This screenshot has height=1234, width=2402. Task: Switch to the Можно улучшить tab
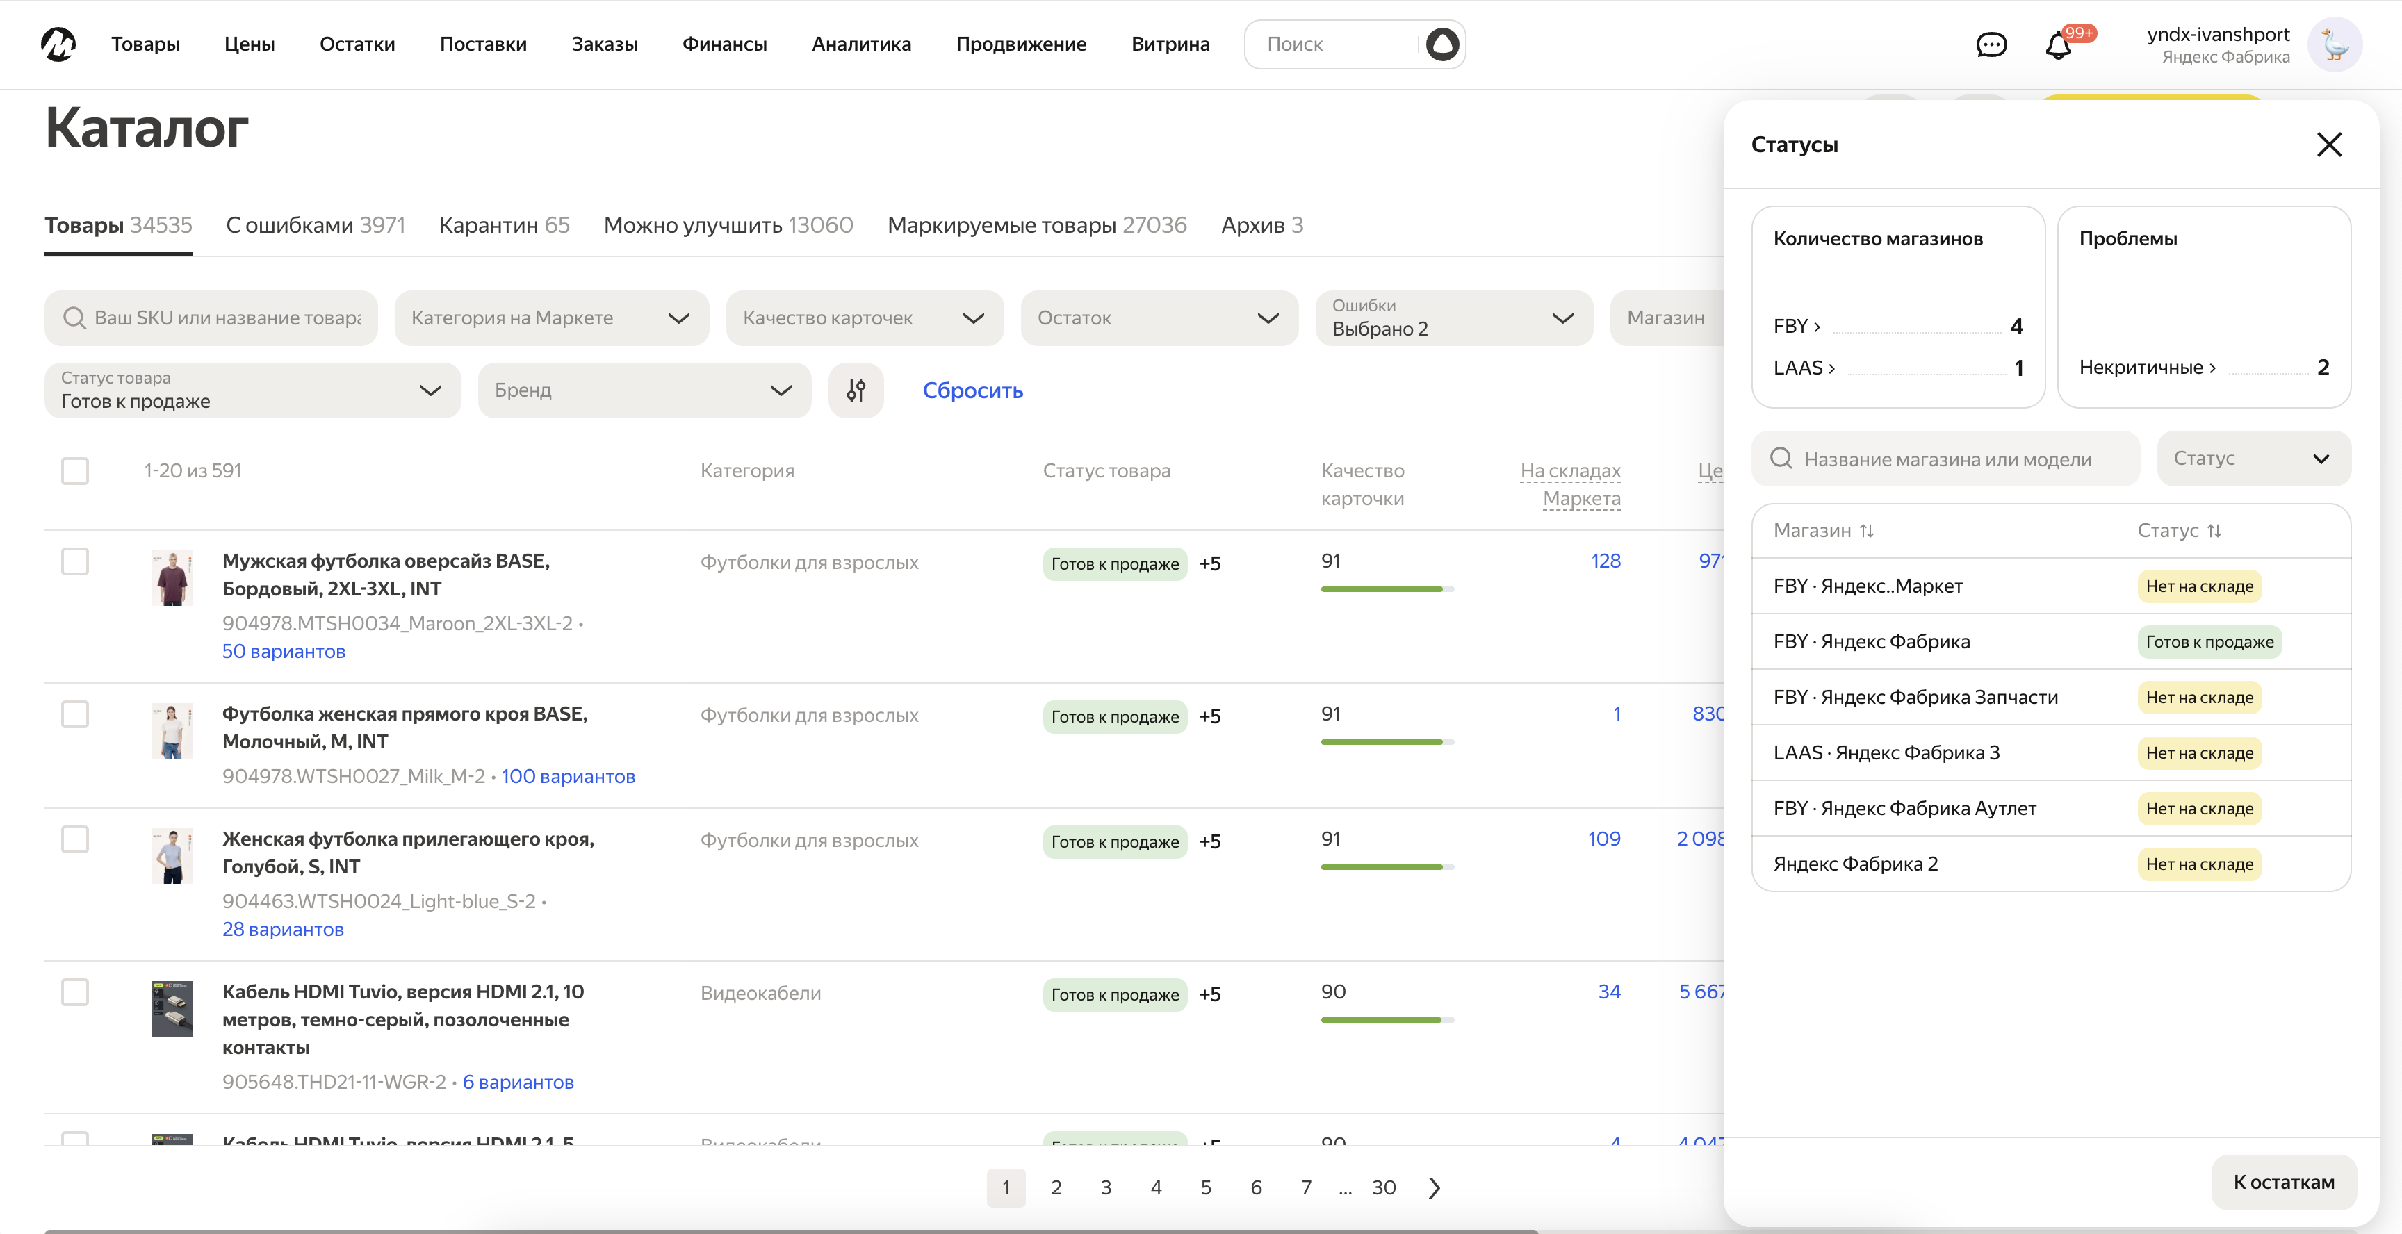coord(728,224)
